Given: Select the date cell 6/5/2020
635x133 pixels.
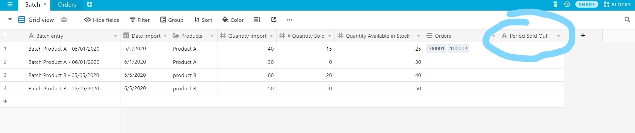Looking at the screenshot, I should pos(145,88).
